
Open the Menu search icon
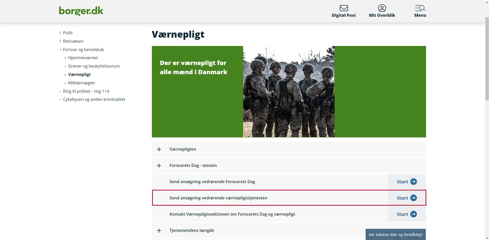[x=420, y=8]
